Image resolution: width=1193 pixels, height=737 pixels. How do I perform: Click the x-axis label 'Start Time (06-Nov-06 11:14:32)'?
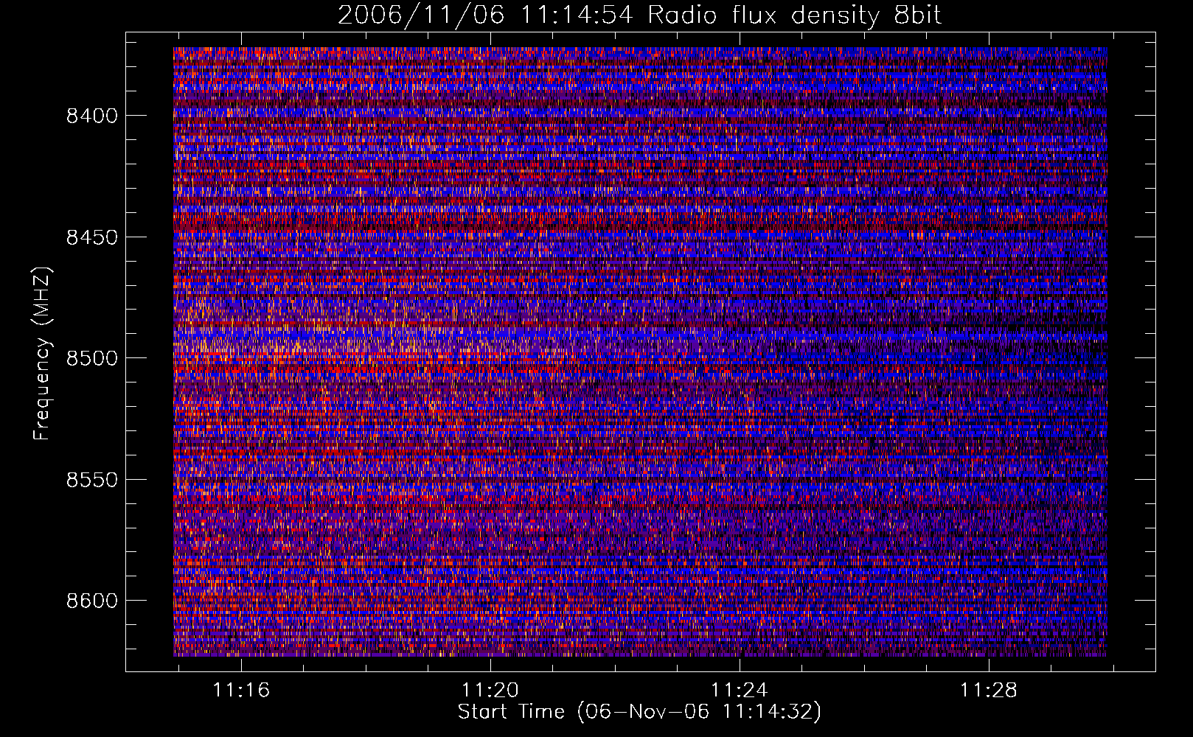[x=639, y=712]
